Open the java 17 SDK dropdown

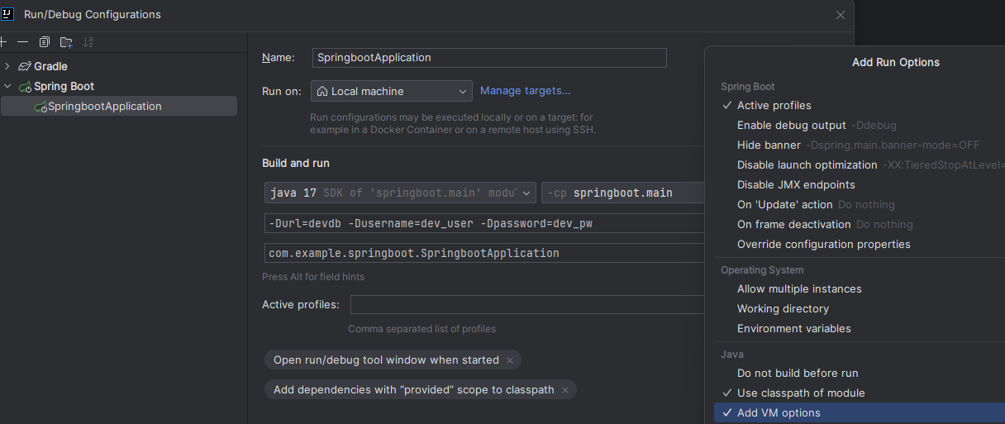point(400,193)
